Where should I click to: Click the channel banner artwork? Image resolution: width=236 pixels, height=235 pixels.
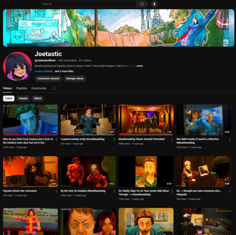(x=118, y=28)
